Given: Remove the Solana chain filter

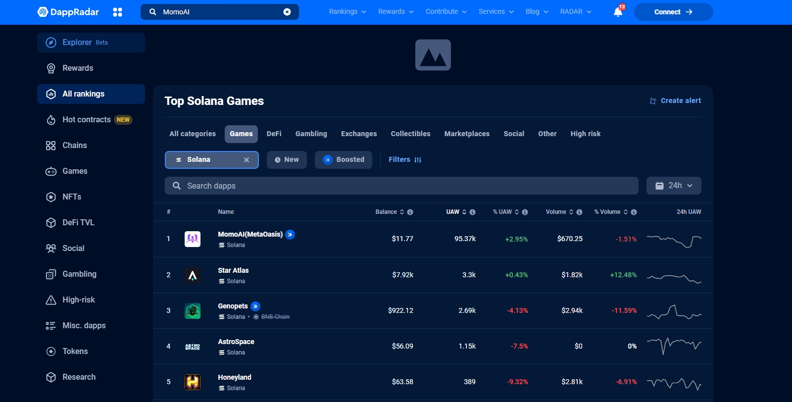Looking at the screenshot, I should 247,160.
